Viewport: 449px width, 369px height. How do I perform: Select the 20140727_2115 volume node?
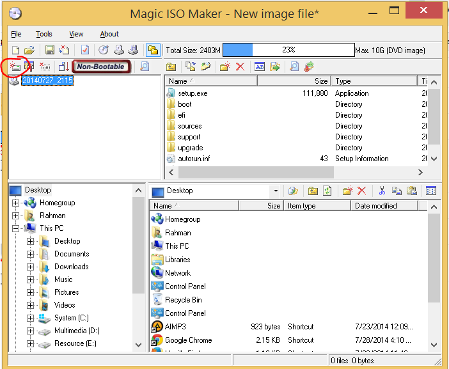pos(47,81)
